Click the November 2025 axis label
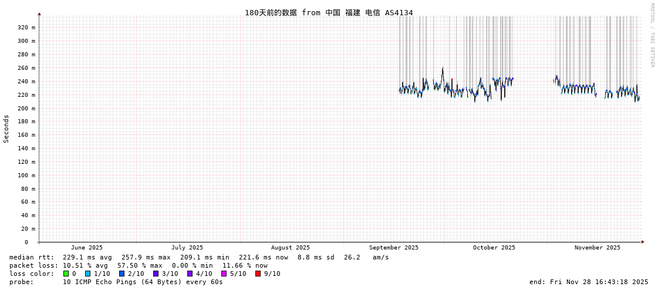The width and height of the screenshot is (658, 290). pyautogui.click(x=597, y=248)
